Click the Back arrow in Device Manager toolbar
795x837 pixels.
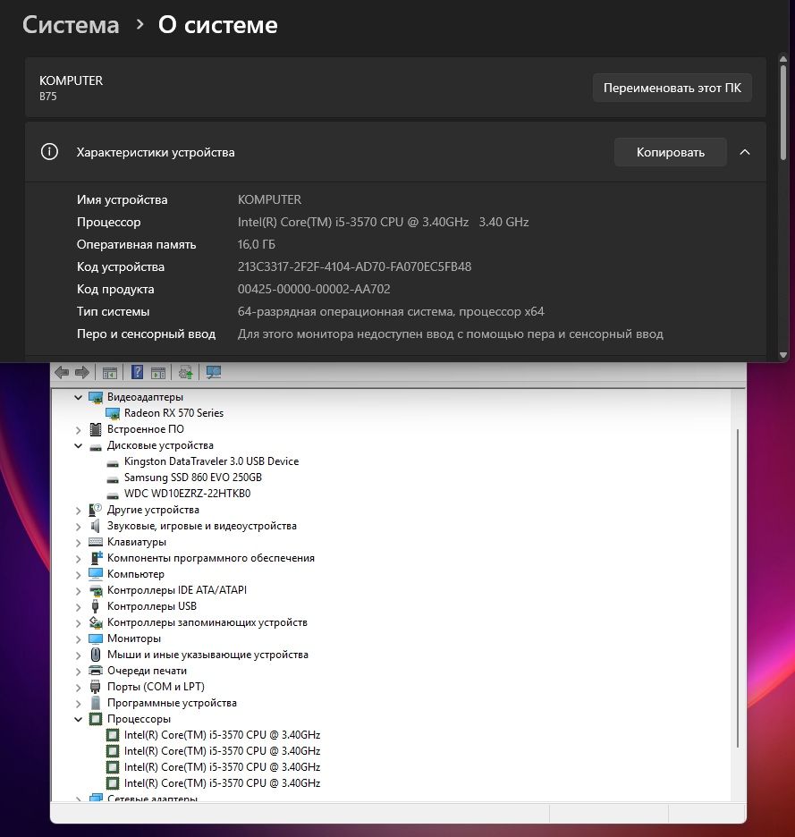point(62,373)
